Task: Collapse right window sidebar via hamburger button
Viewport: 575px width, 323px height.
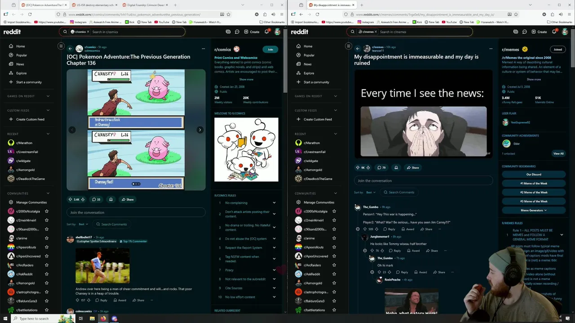Action: (348, 46)
